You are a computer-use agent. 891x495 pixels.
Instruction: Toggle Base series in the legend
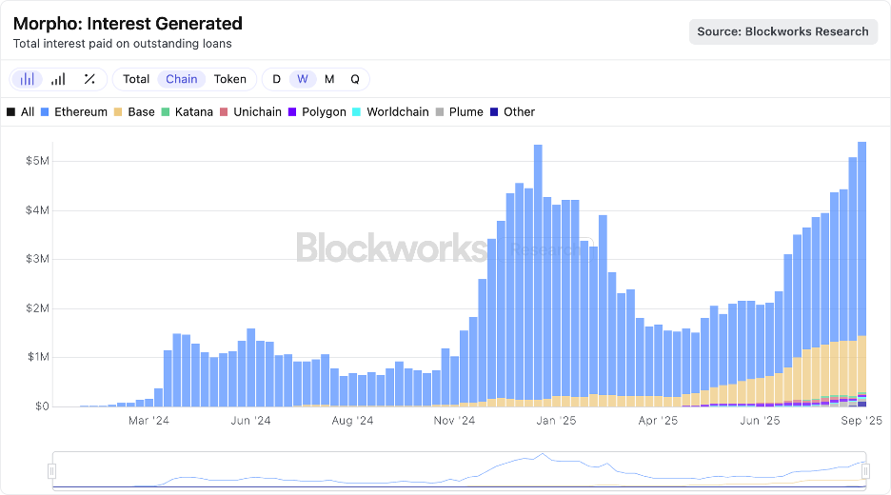pos(133,111)
